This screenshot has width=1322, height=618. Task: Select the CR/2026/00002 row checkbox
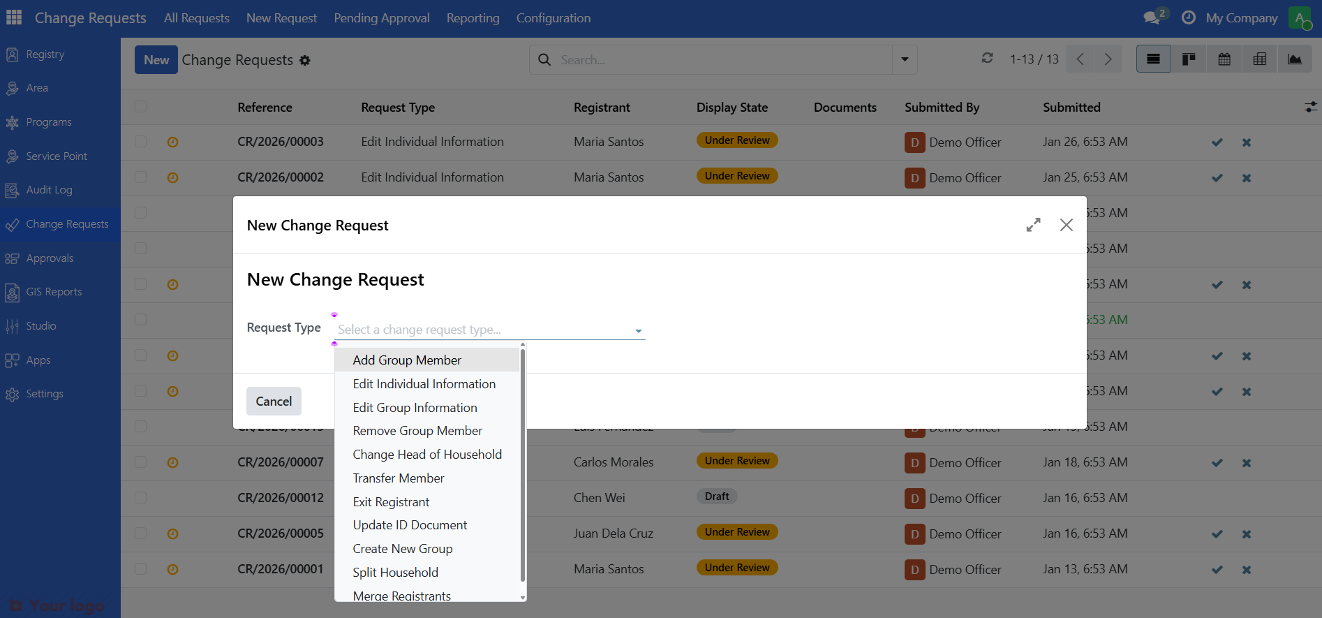141,177
